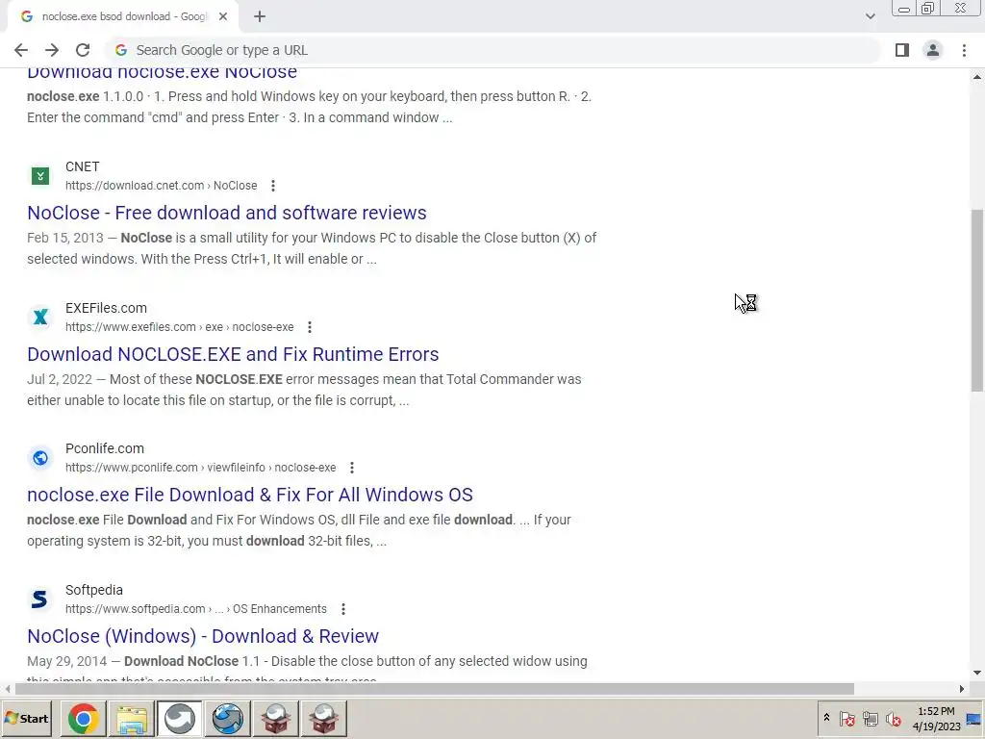
Task: Open Windows Explorer from the taskbar
Action: pyautogui.click(x=131, y=718)
